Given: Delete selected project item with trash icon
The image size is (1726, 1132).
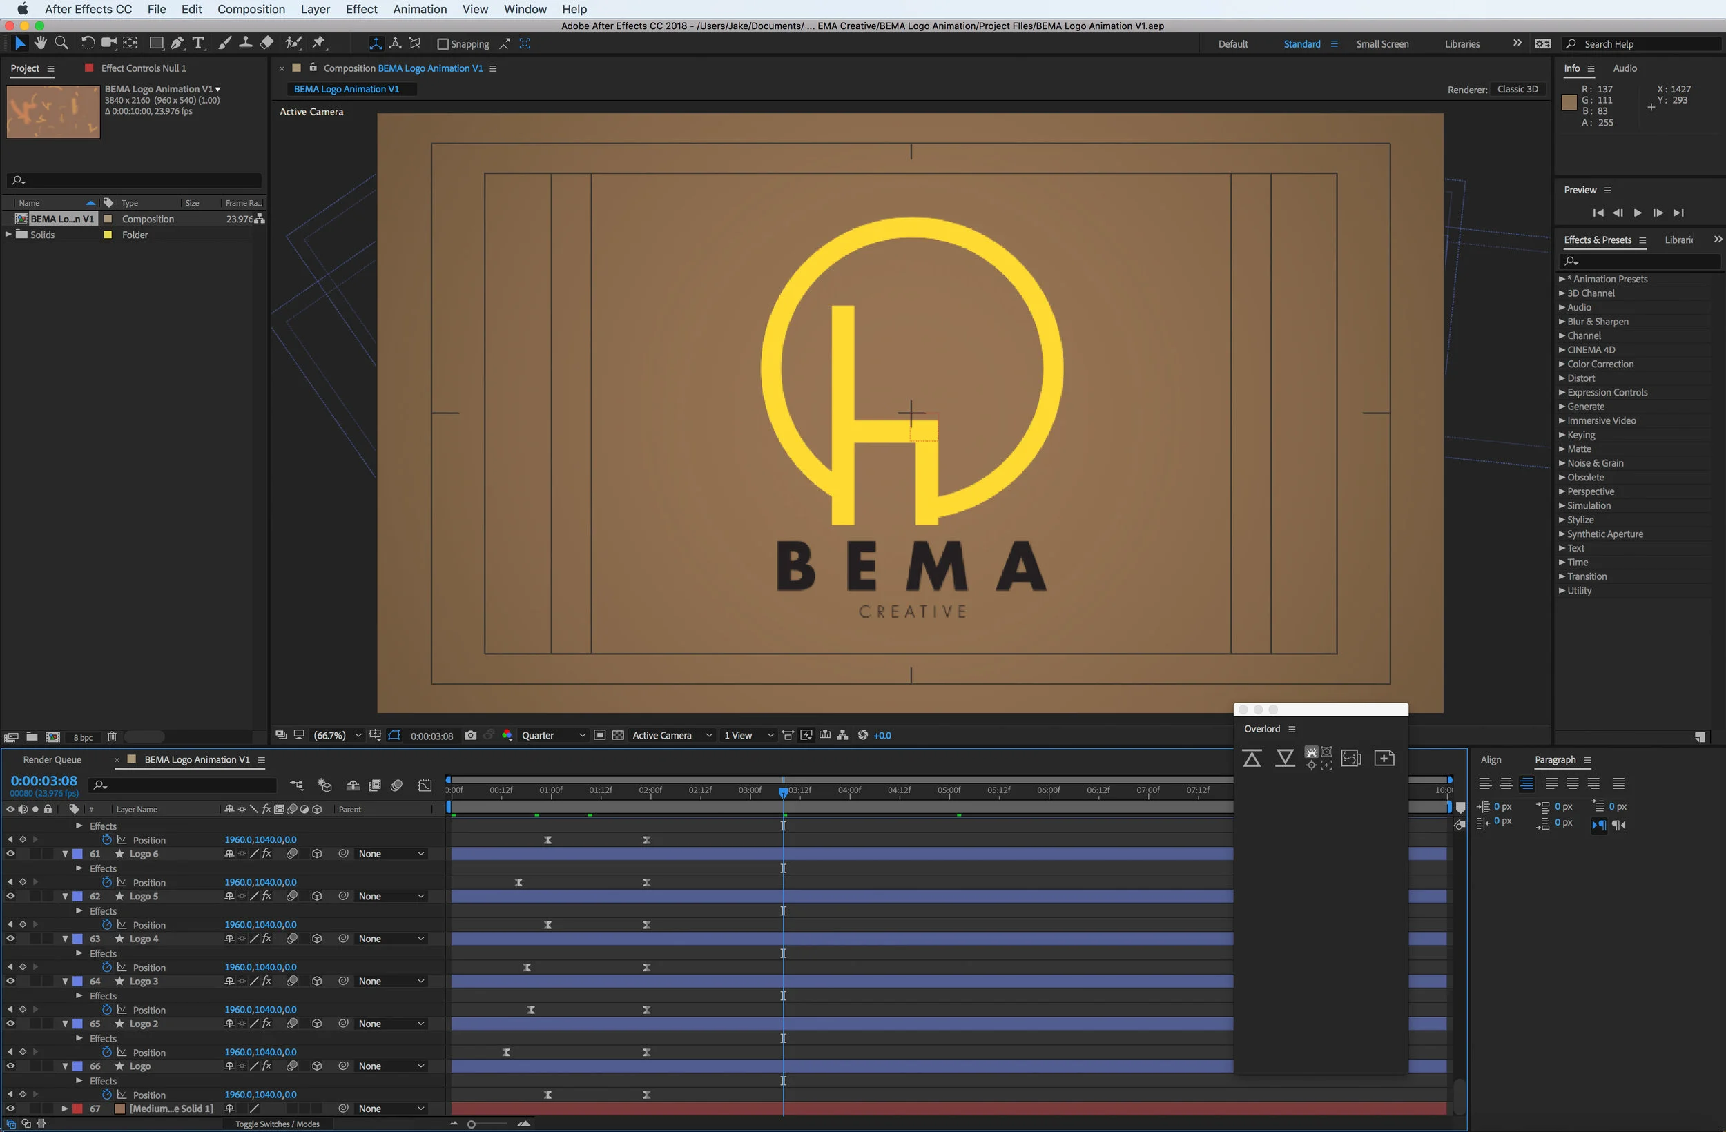Looking at the screenshot, I should tap(112, 736).
